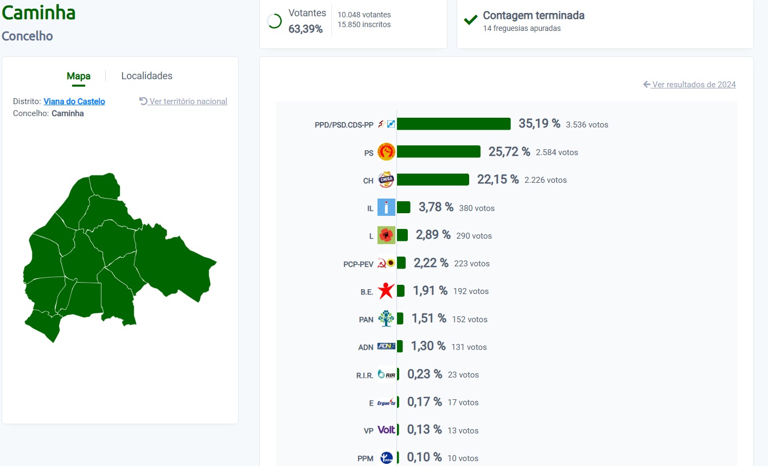Screen dimensions: 768x466
Task: Click the ADN party logo
Action: [386, 346]
